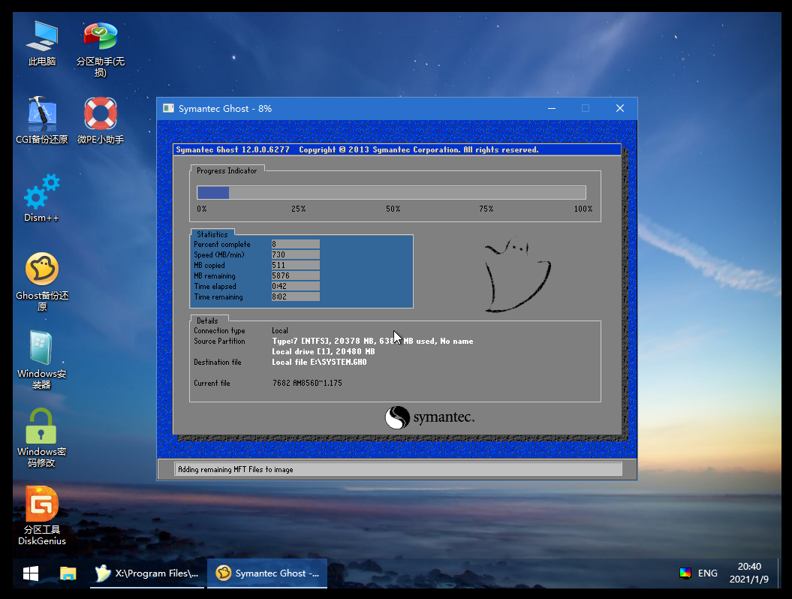Select the Symantec Ghost taskbar button
This screenshot has height=599, width=792.
coord(267,573)
